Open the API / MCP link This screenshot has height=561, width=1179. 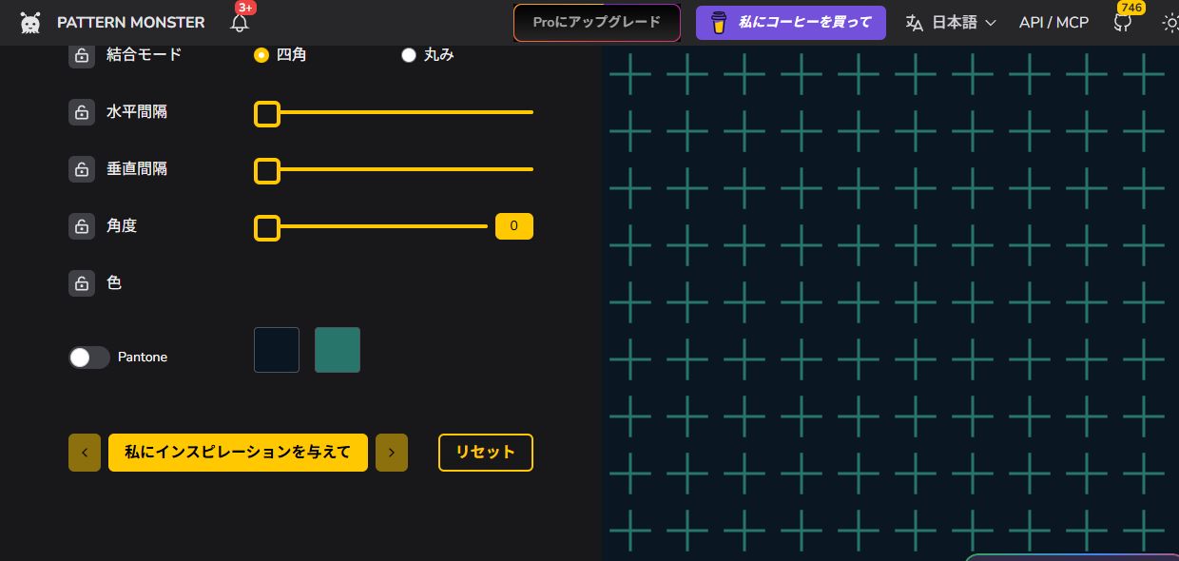[x=1053, y=22]
